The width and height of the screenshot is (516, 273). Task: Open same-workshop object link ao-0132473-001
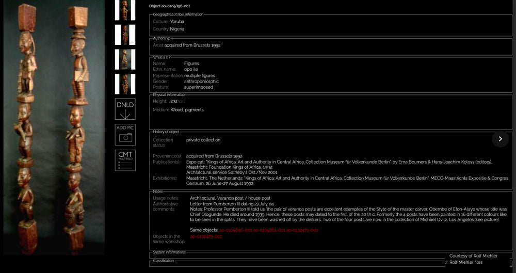(206, 236)
